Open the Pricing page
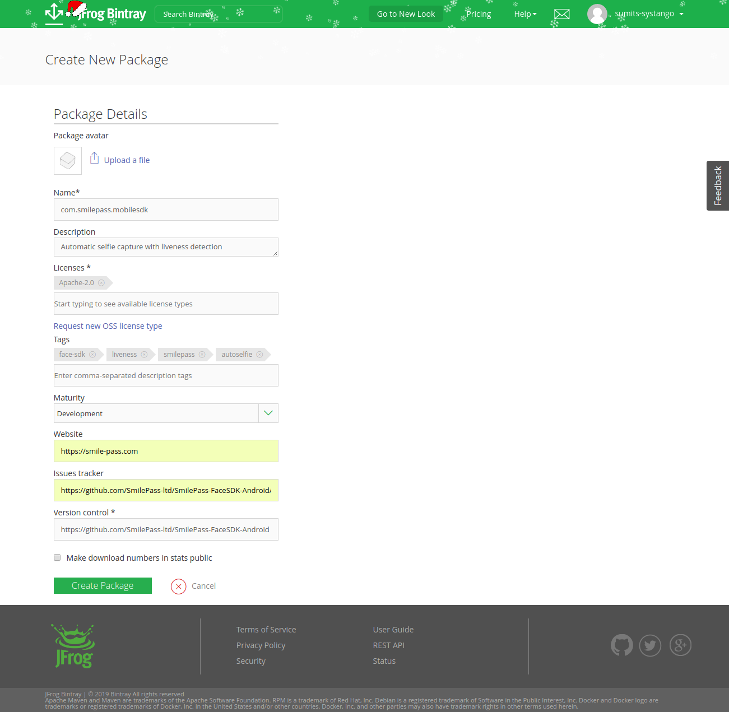 [x=479, y=14]
